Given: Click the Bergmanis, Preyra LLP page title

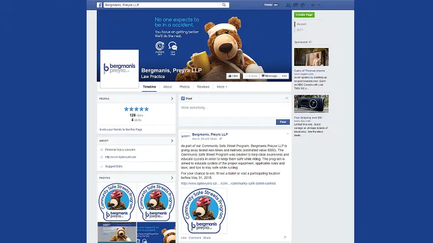Looking at the screenshot, I should click(x=171, y=70).
